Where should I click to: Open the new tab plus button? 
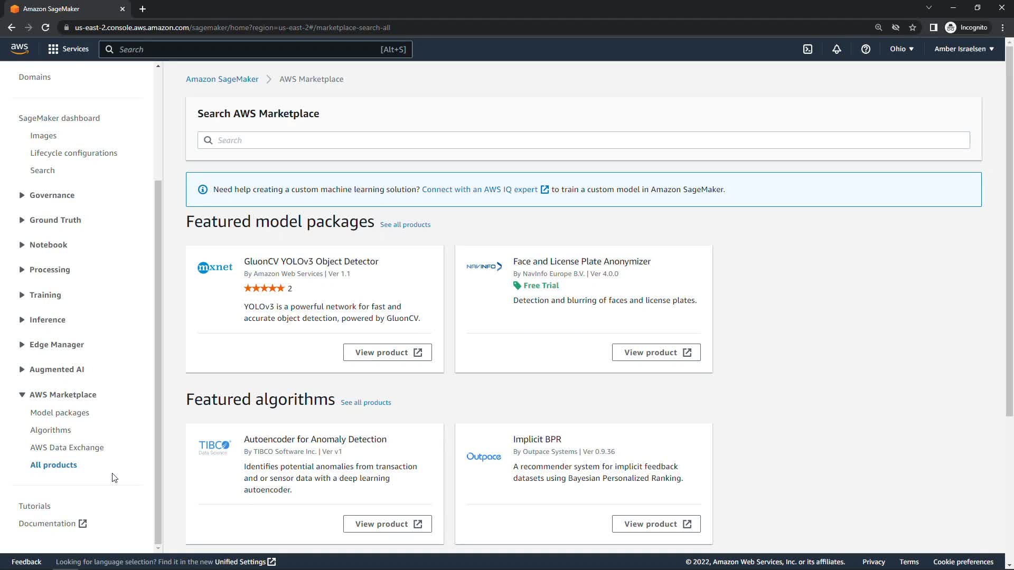143,9
